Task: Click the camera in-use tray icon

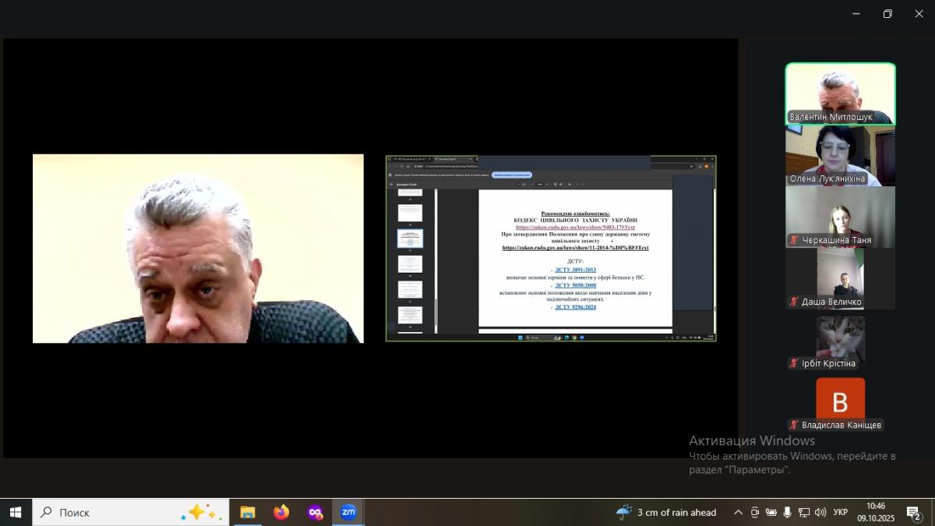Action: tap(755, 512)
